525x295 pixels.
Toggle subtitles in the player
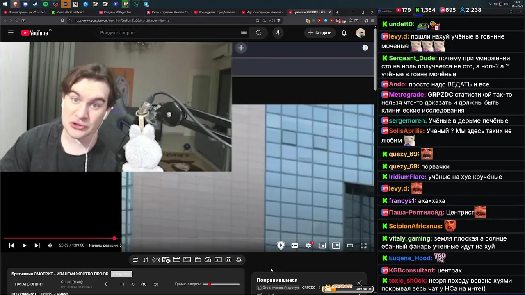coord(294,245)
